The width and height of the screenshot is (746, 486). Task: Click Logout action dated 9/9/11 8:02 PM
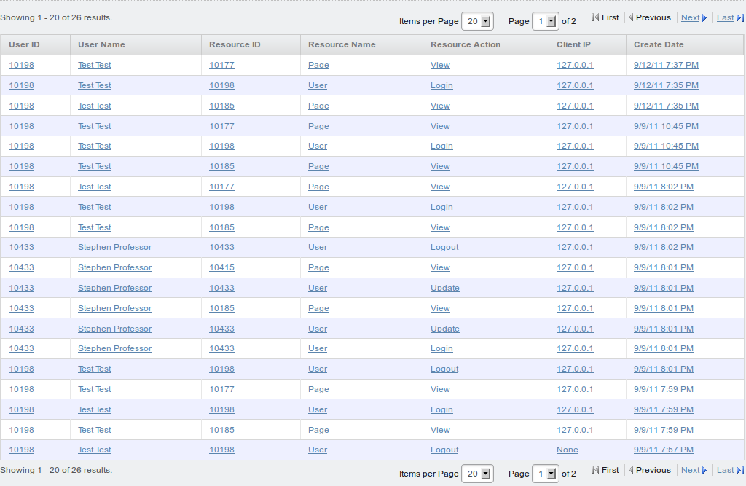pos(444,248)
